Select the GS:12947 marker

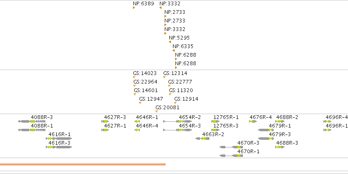pos(140,103)
